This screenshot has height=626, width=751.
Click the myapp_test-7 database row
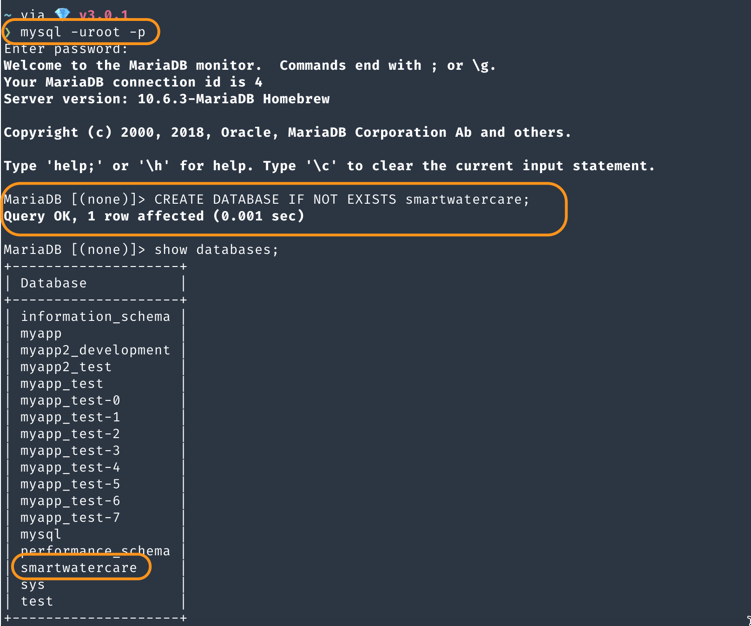[70, 517]
